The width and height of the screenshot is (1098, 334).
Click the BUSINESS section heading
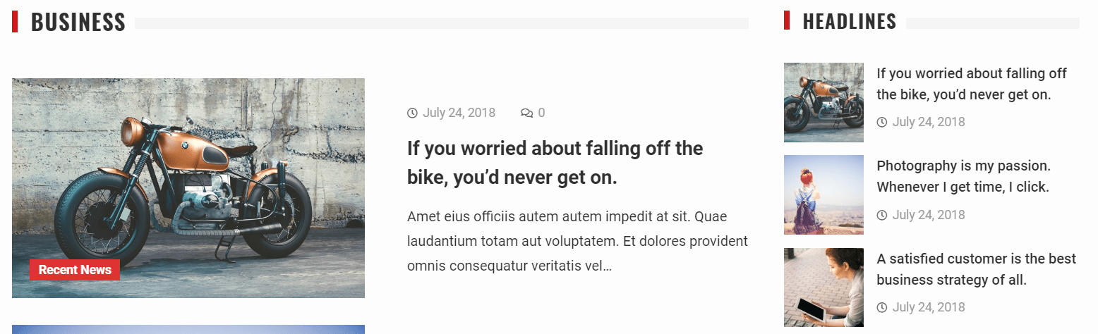click(78, 22)
